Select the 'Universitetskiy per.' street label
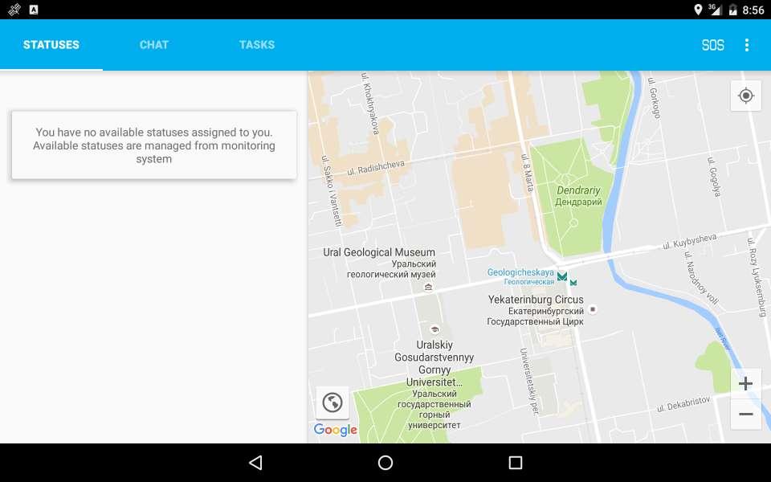The height and width of the screenshot is (482, 771). (x=529, y=382)
